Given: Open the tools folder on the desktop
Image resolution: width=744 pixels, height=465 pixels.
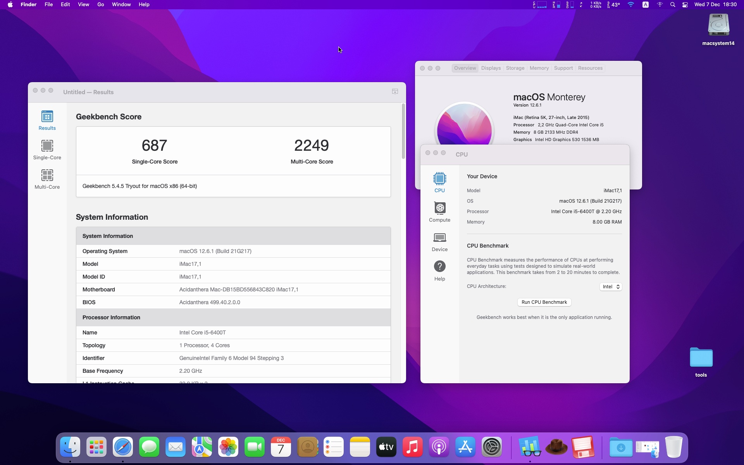Looking at the screenshot, I should 701,362.
